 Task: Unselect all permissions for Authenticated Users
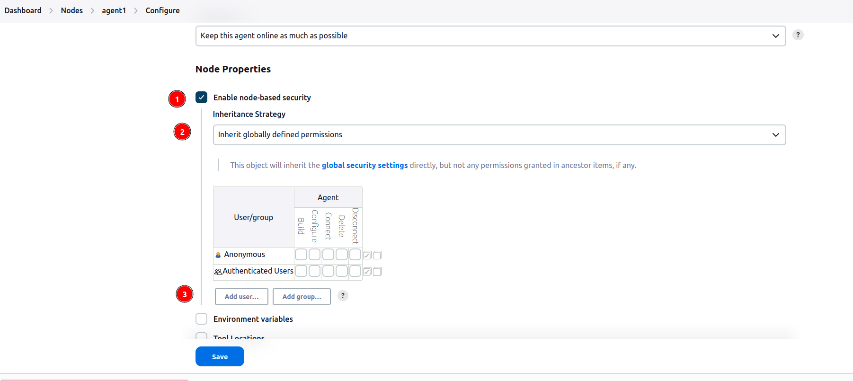(377, 272)
